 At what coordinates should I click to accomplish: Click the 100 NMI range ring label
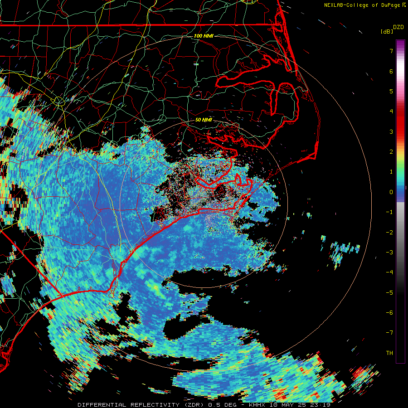204,36
